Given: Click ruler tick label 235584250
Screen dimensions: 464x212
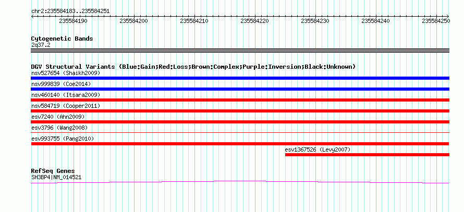Looking at the screenshot, I should [436, 21].
